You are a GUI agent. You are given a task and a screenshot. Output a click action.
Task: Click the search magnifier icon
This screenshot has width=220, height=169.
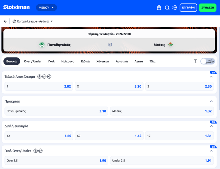click(167, 8)
